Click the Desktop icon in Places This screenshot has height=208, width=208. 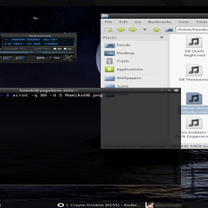pyautogui.click(x=109, y=53)
